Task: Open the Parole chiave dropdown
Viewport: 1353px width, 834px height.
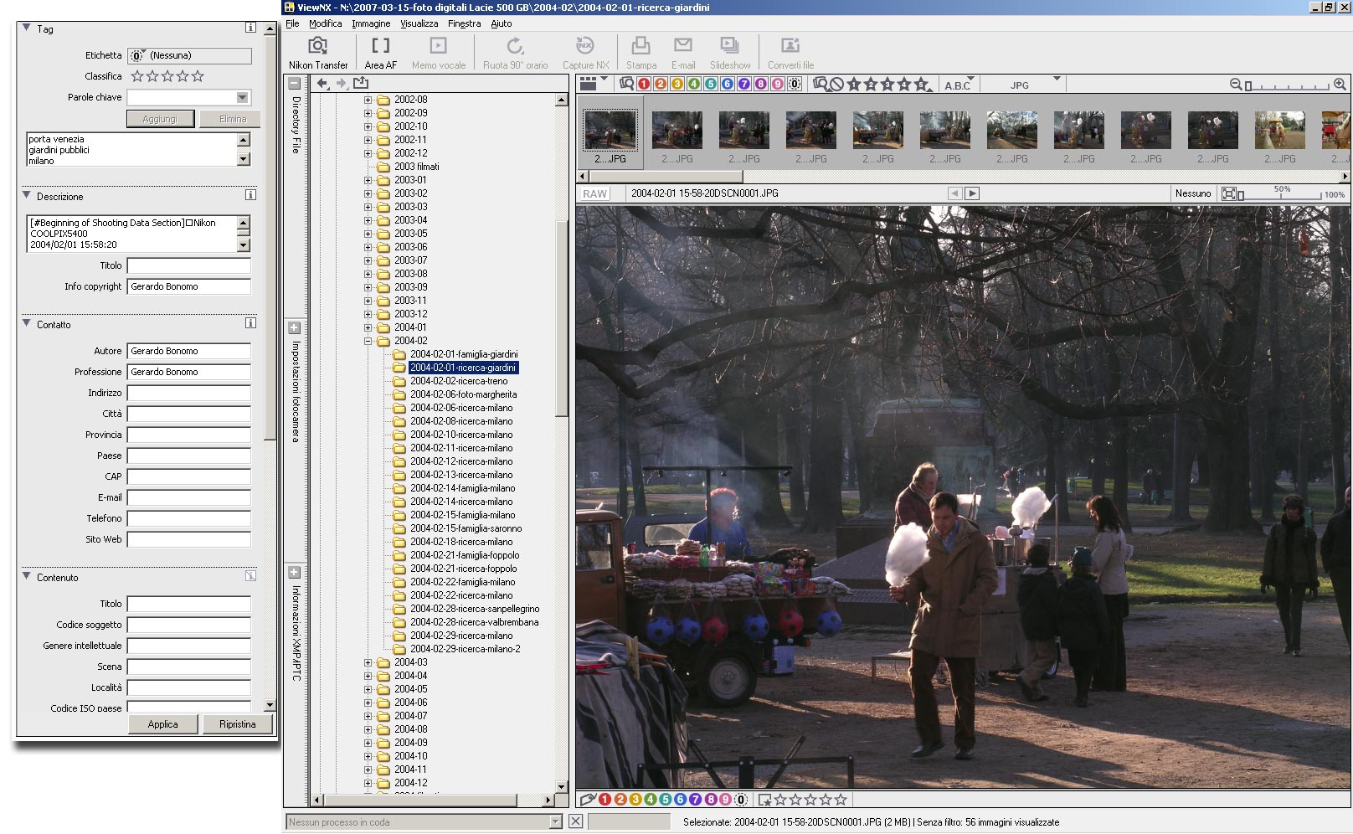Action: click(242, 97)
